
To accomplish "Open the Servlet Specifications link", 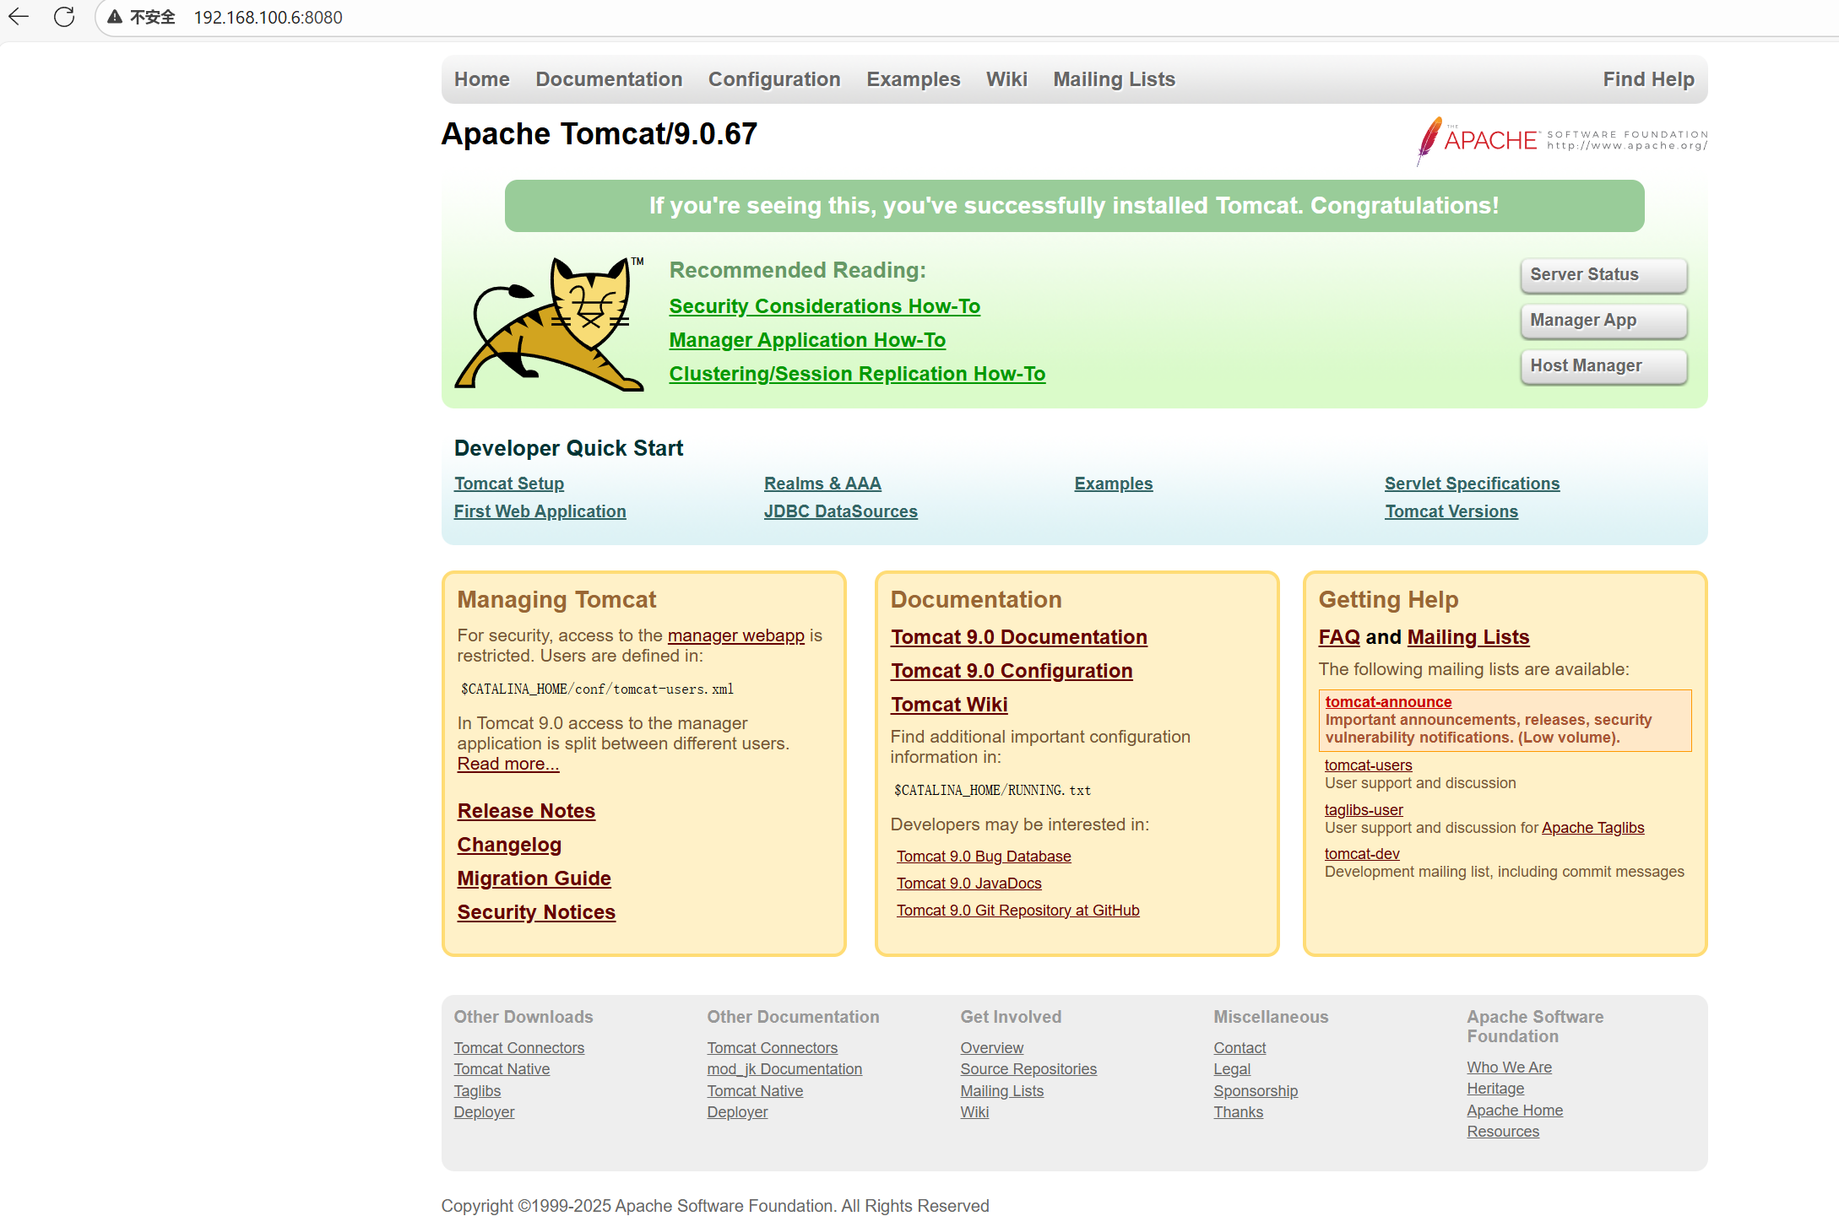I will click(1472, 484).
